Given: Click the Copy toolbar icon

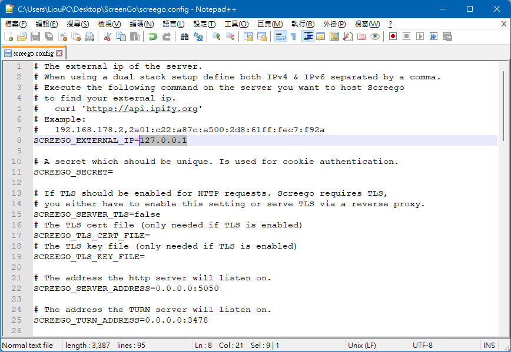Looking at the screenshot, I should 121,36.
